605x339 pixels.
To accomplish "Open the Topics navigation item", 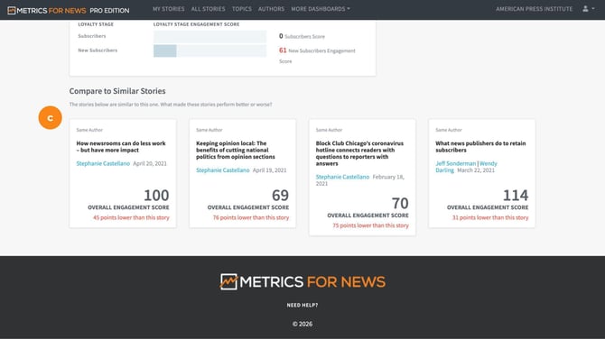I will click(x=241, y=9).
